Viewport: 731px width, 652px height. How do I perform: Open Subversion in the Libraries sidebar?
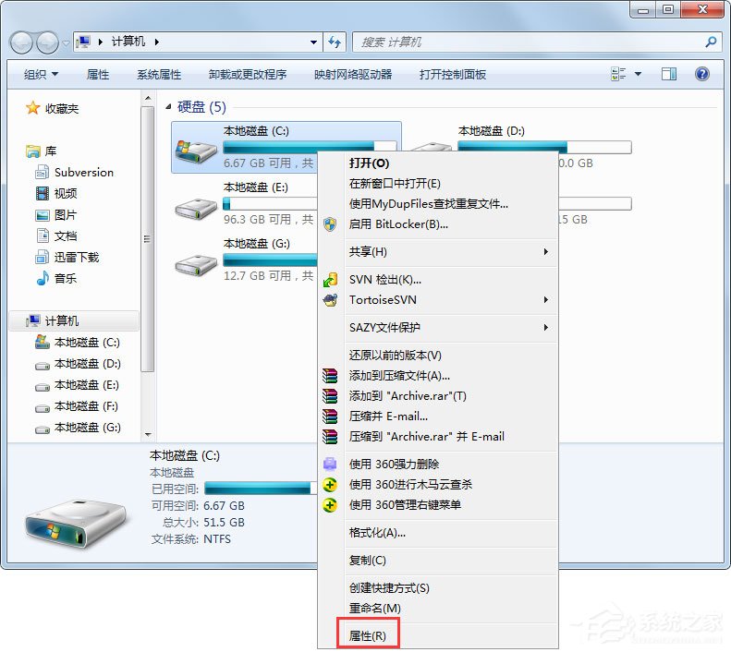(x=83, y=172)
